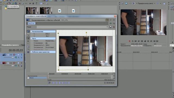Viewport: 174px width, 98px height.
Task: Switch to Медиафайлы проекта tab
Action: [x=10, y=45]
